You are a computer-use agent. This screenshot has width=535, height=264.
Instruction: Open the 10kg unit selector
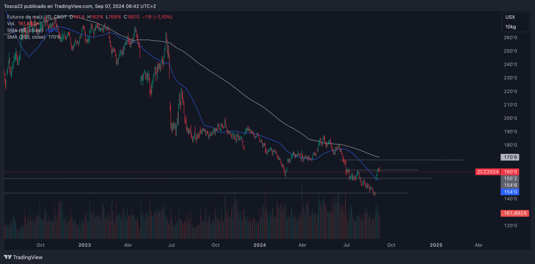[510, 26]
